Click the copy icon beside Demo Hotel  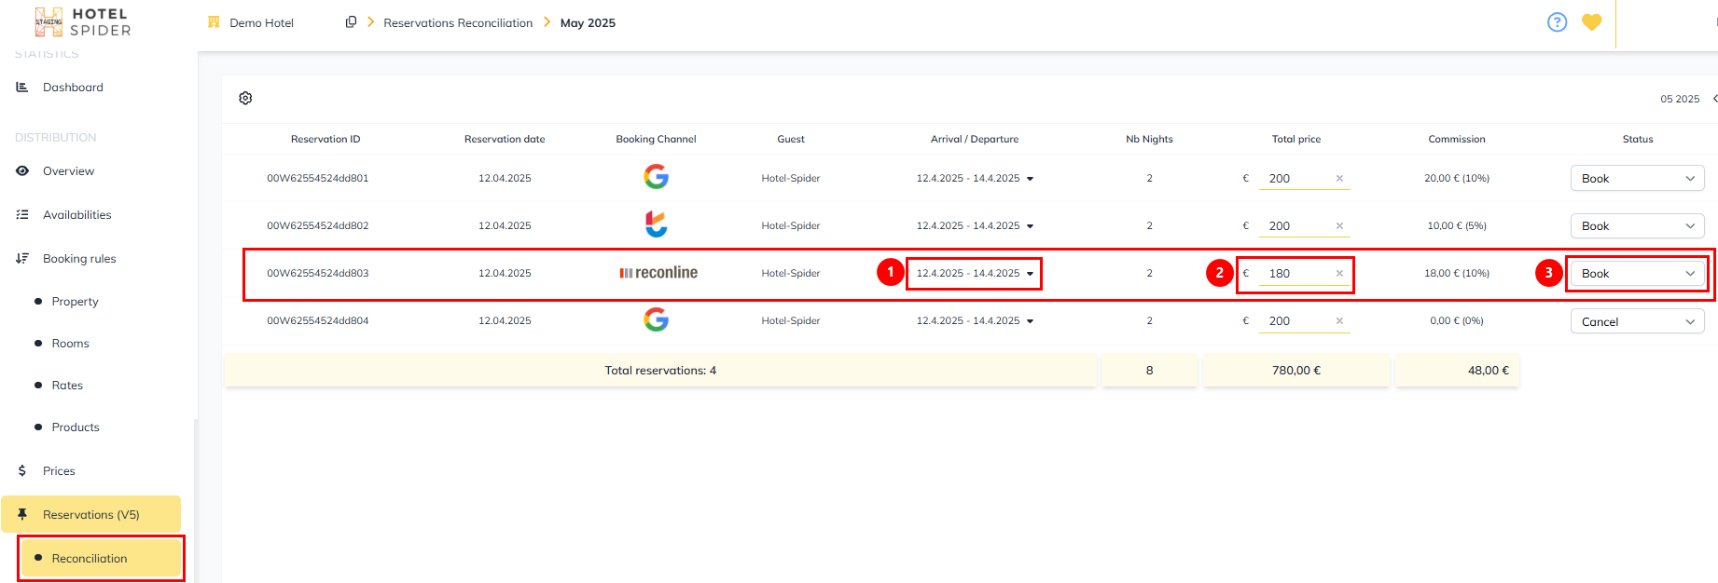pos(351,22)
